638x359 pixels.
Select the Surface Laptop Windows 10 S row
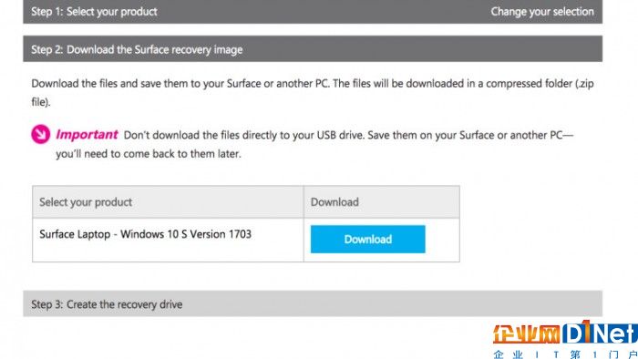pyautogui.click(x=246, y=240)
